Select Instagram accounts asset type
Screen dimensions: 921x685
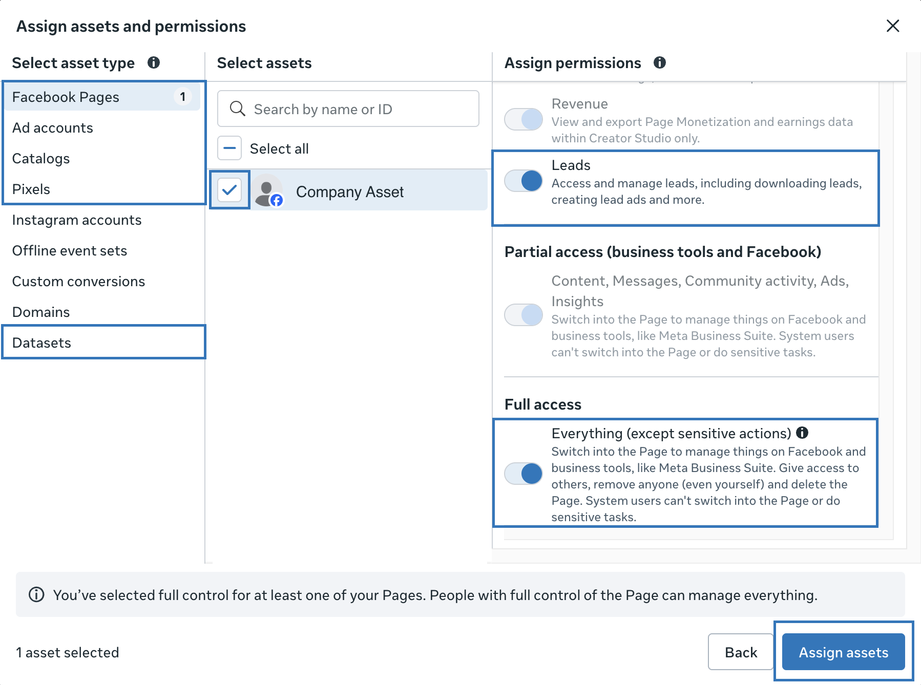pos(102,220)
